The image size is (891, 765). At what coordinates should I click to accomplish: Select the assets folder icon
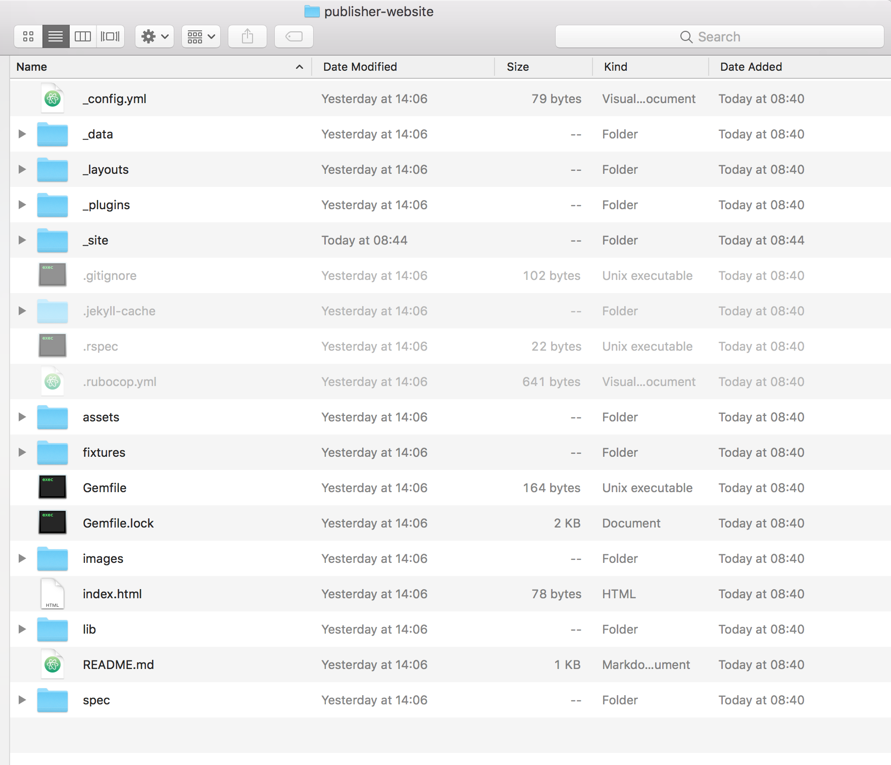tap(53, 417)
